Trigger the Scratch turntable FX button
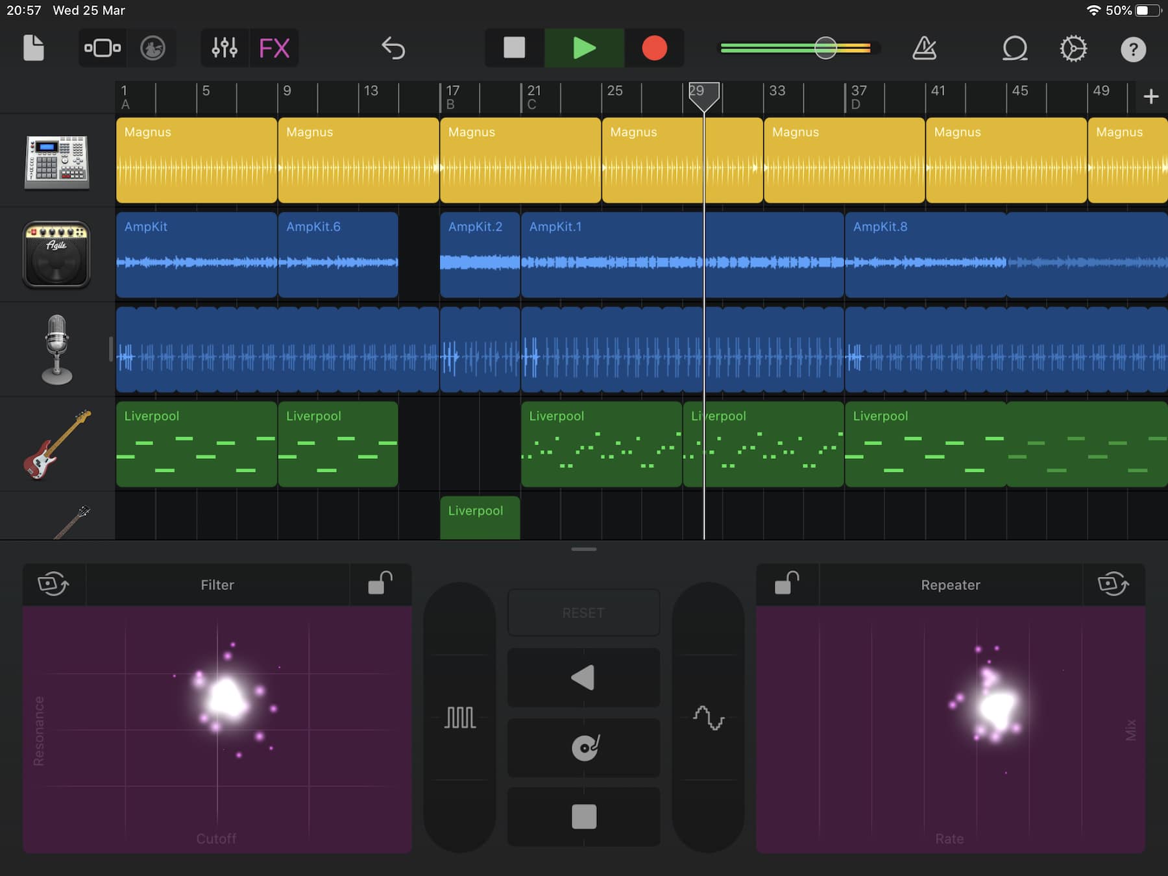Viewport: 1168px width, 876px height. coord(583,748)
